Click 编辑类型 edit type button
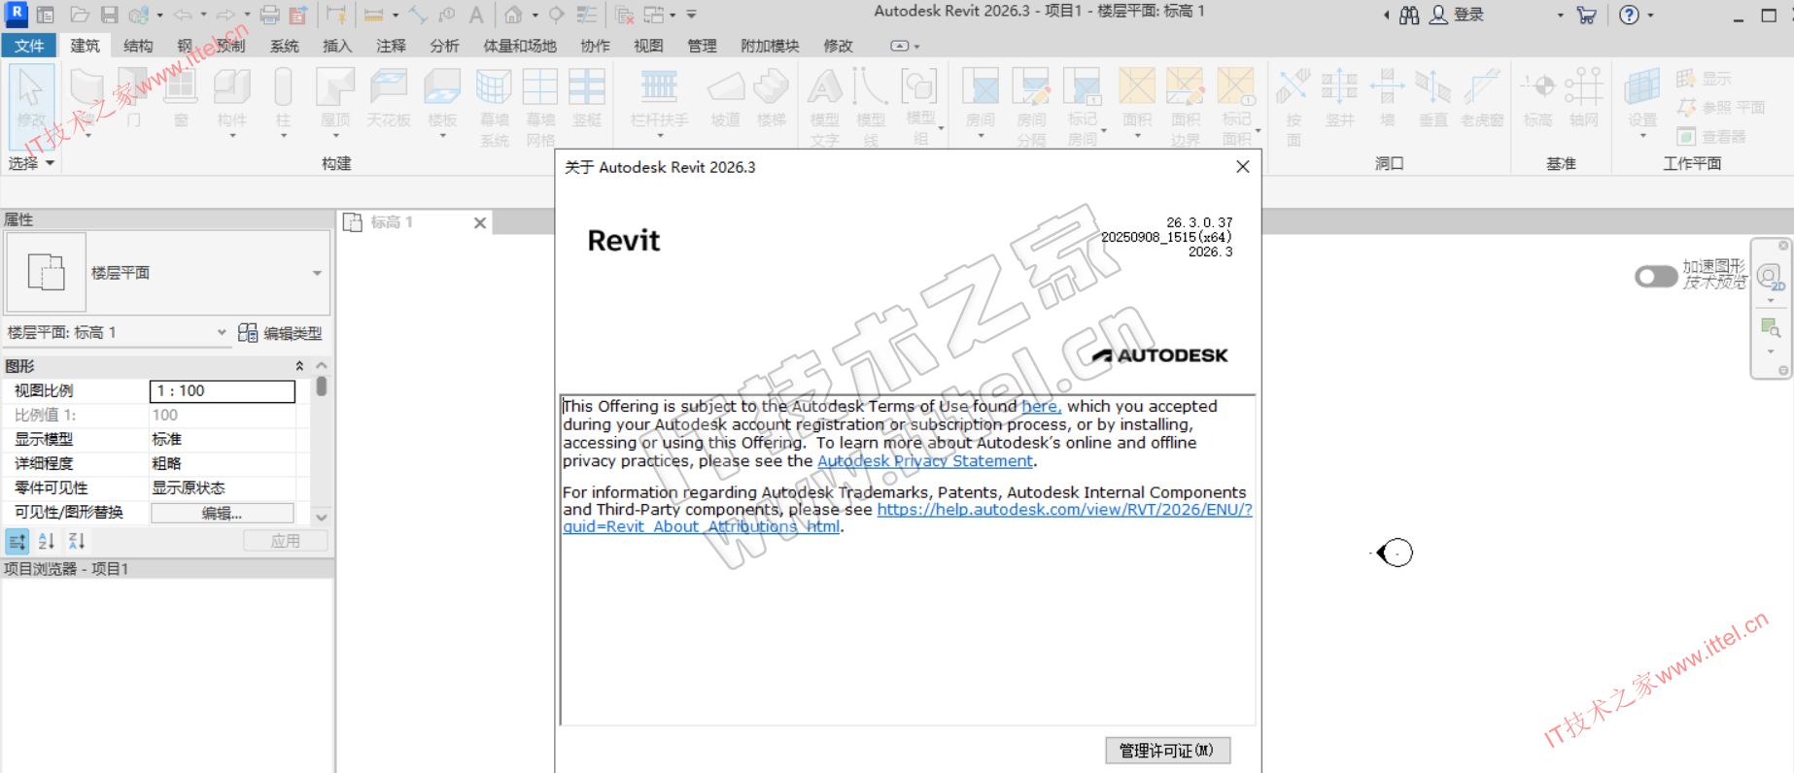 click(280, 333)
